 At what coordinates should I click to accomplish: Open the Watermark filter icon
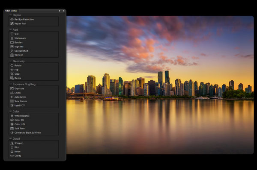[x=12, y=38]
